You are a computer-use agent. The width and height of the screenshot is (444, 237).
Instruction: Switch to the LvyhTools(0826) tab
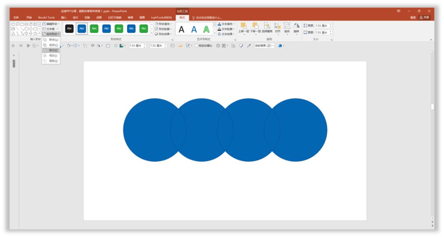tap(162, 18)
